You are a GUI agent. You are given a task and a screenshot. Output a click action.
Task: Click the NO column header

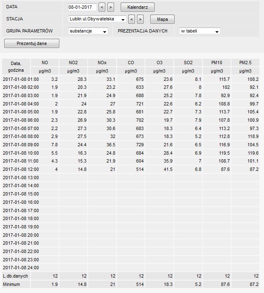45,63
